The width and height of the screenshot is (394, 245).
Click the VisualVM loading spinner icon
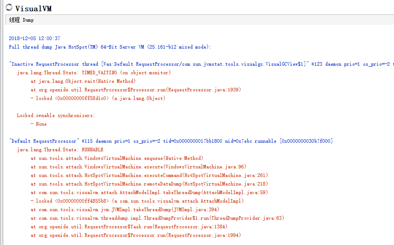click(9, 8)
